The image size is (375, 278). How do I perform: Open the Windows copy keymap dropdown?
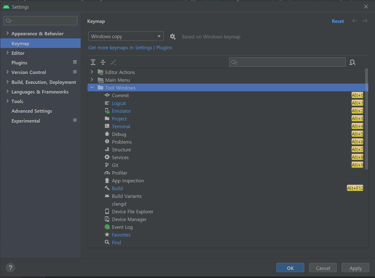[x=126, y=36]
